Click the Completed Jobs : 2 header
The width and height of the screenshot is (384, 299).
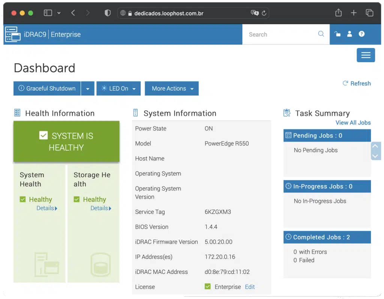click(x=327, y=237)
